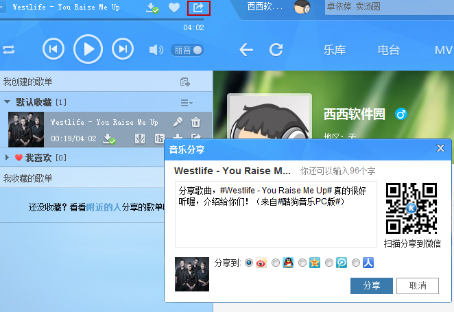Viewport: 454px width, 312px height.
Task: Confirm with the 分享 button
Action: (x=372, y=286)
